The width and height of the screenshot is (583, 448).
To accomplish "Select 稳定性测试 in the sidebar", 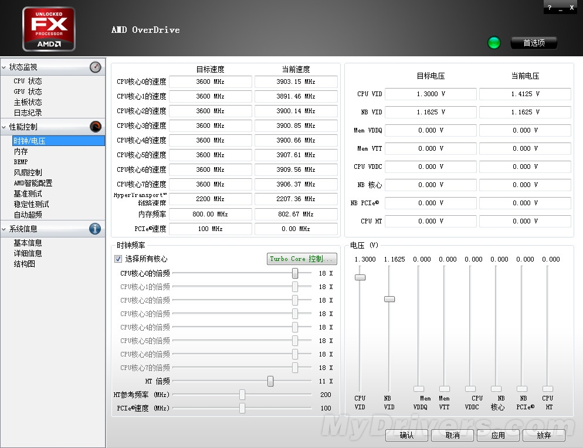I will point(31,204).
